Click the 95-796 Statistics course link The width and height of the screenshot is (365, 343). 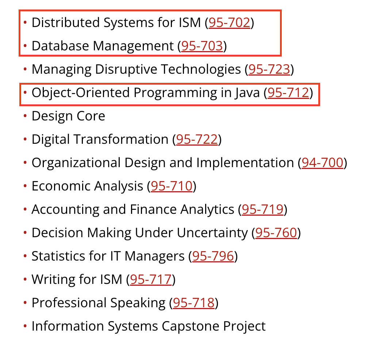tap(213, 256)
